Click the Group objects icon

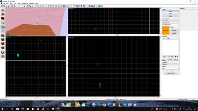click(28, 6)
